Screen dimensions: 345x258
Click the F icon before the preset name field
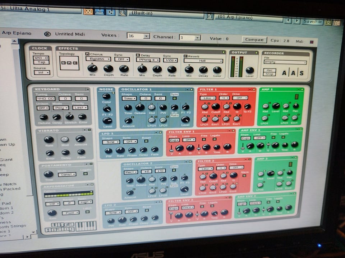pyautogui.click(x=210, y=16)
